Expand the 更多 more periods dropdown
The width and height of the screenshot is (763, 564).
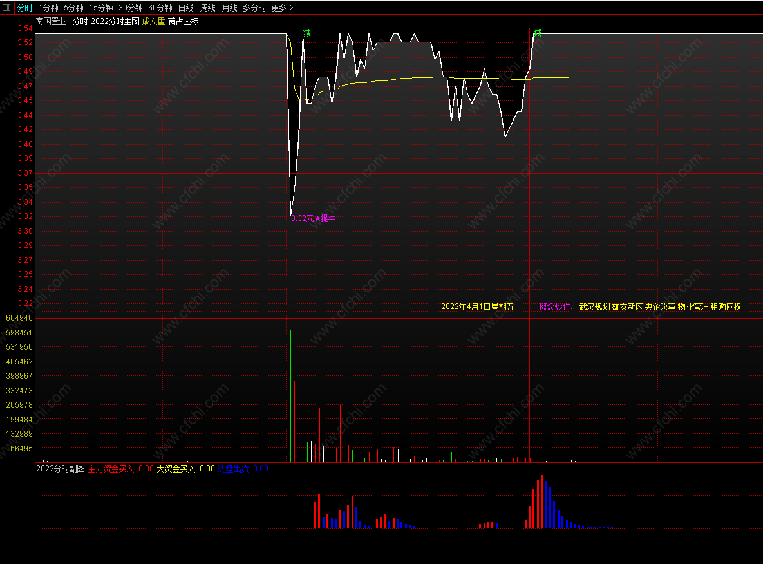pos(282,8)
